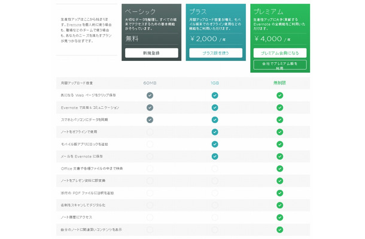Click プラス checkmark in Web ページをクリップ保存 row
Viewport: 365px width, 239px height.
(x=215, y=96)
